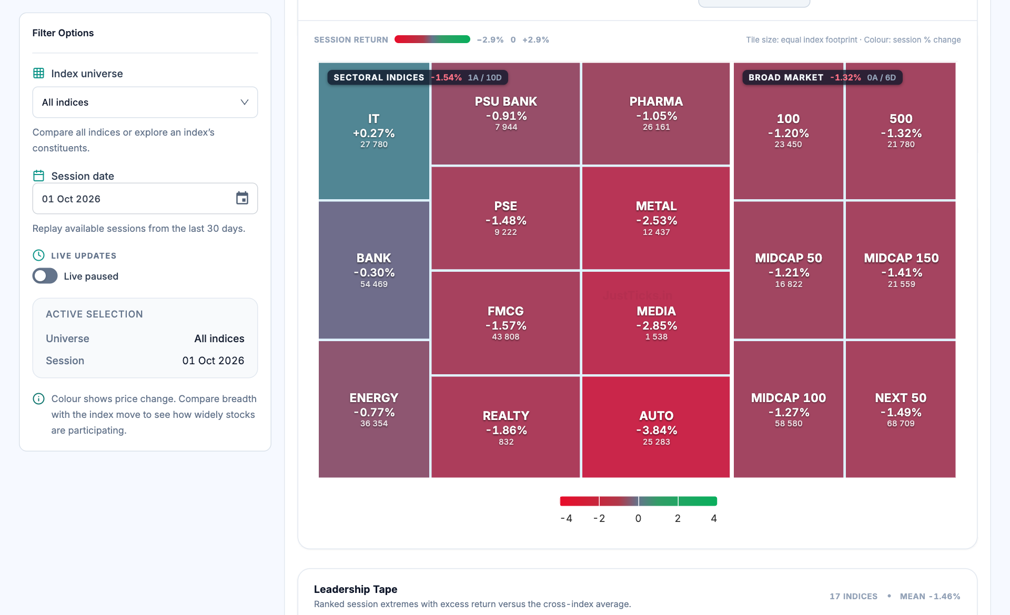Screen dimensions: 1010x615
Task: Open the date picker calendar button
Action: click(x=242, y=198)
